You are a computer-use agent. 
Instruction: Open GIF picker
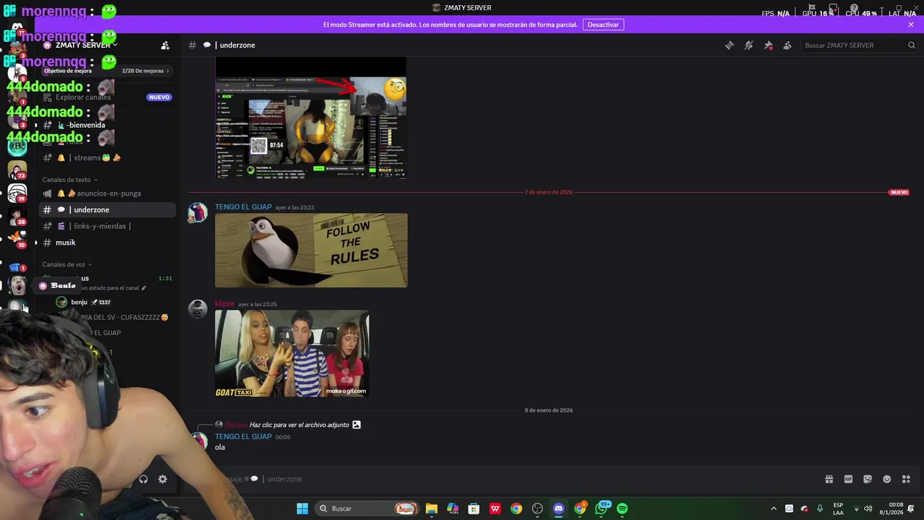coord(848,479)
